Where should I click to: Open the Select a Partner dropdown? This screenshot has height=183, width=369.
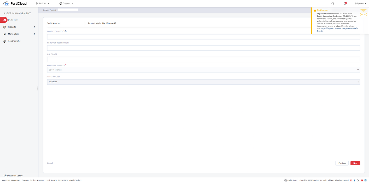204,70
